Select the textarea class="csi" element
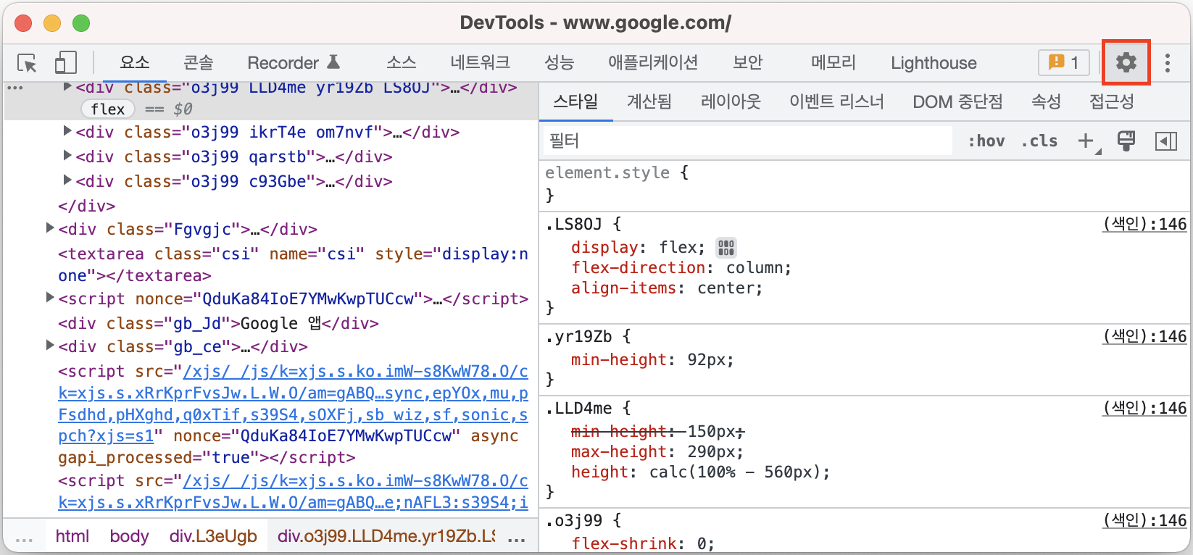1193x555 pixels. click(x=293, y=264)
